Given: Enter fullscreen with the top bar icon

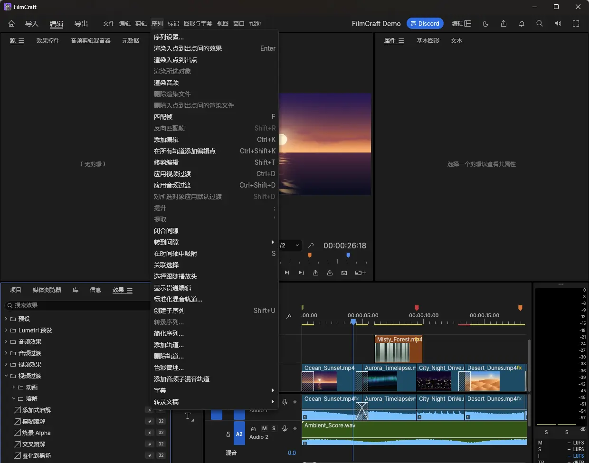Looking at the screenshot, I should pos(576,24).
